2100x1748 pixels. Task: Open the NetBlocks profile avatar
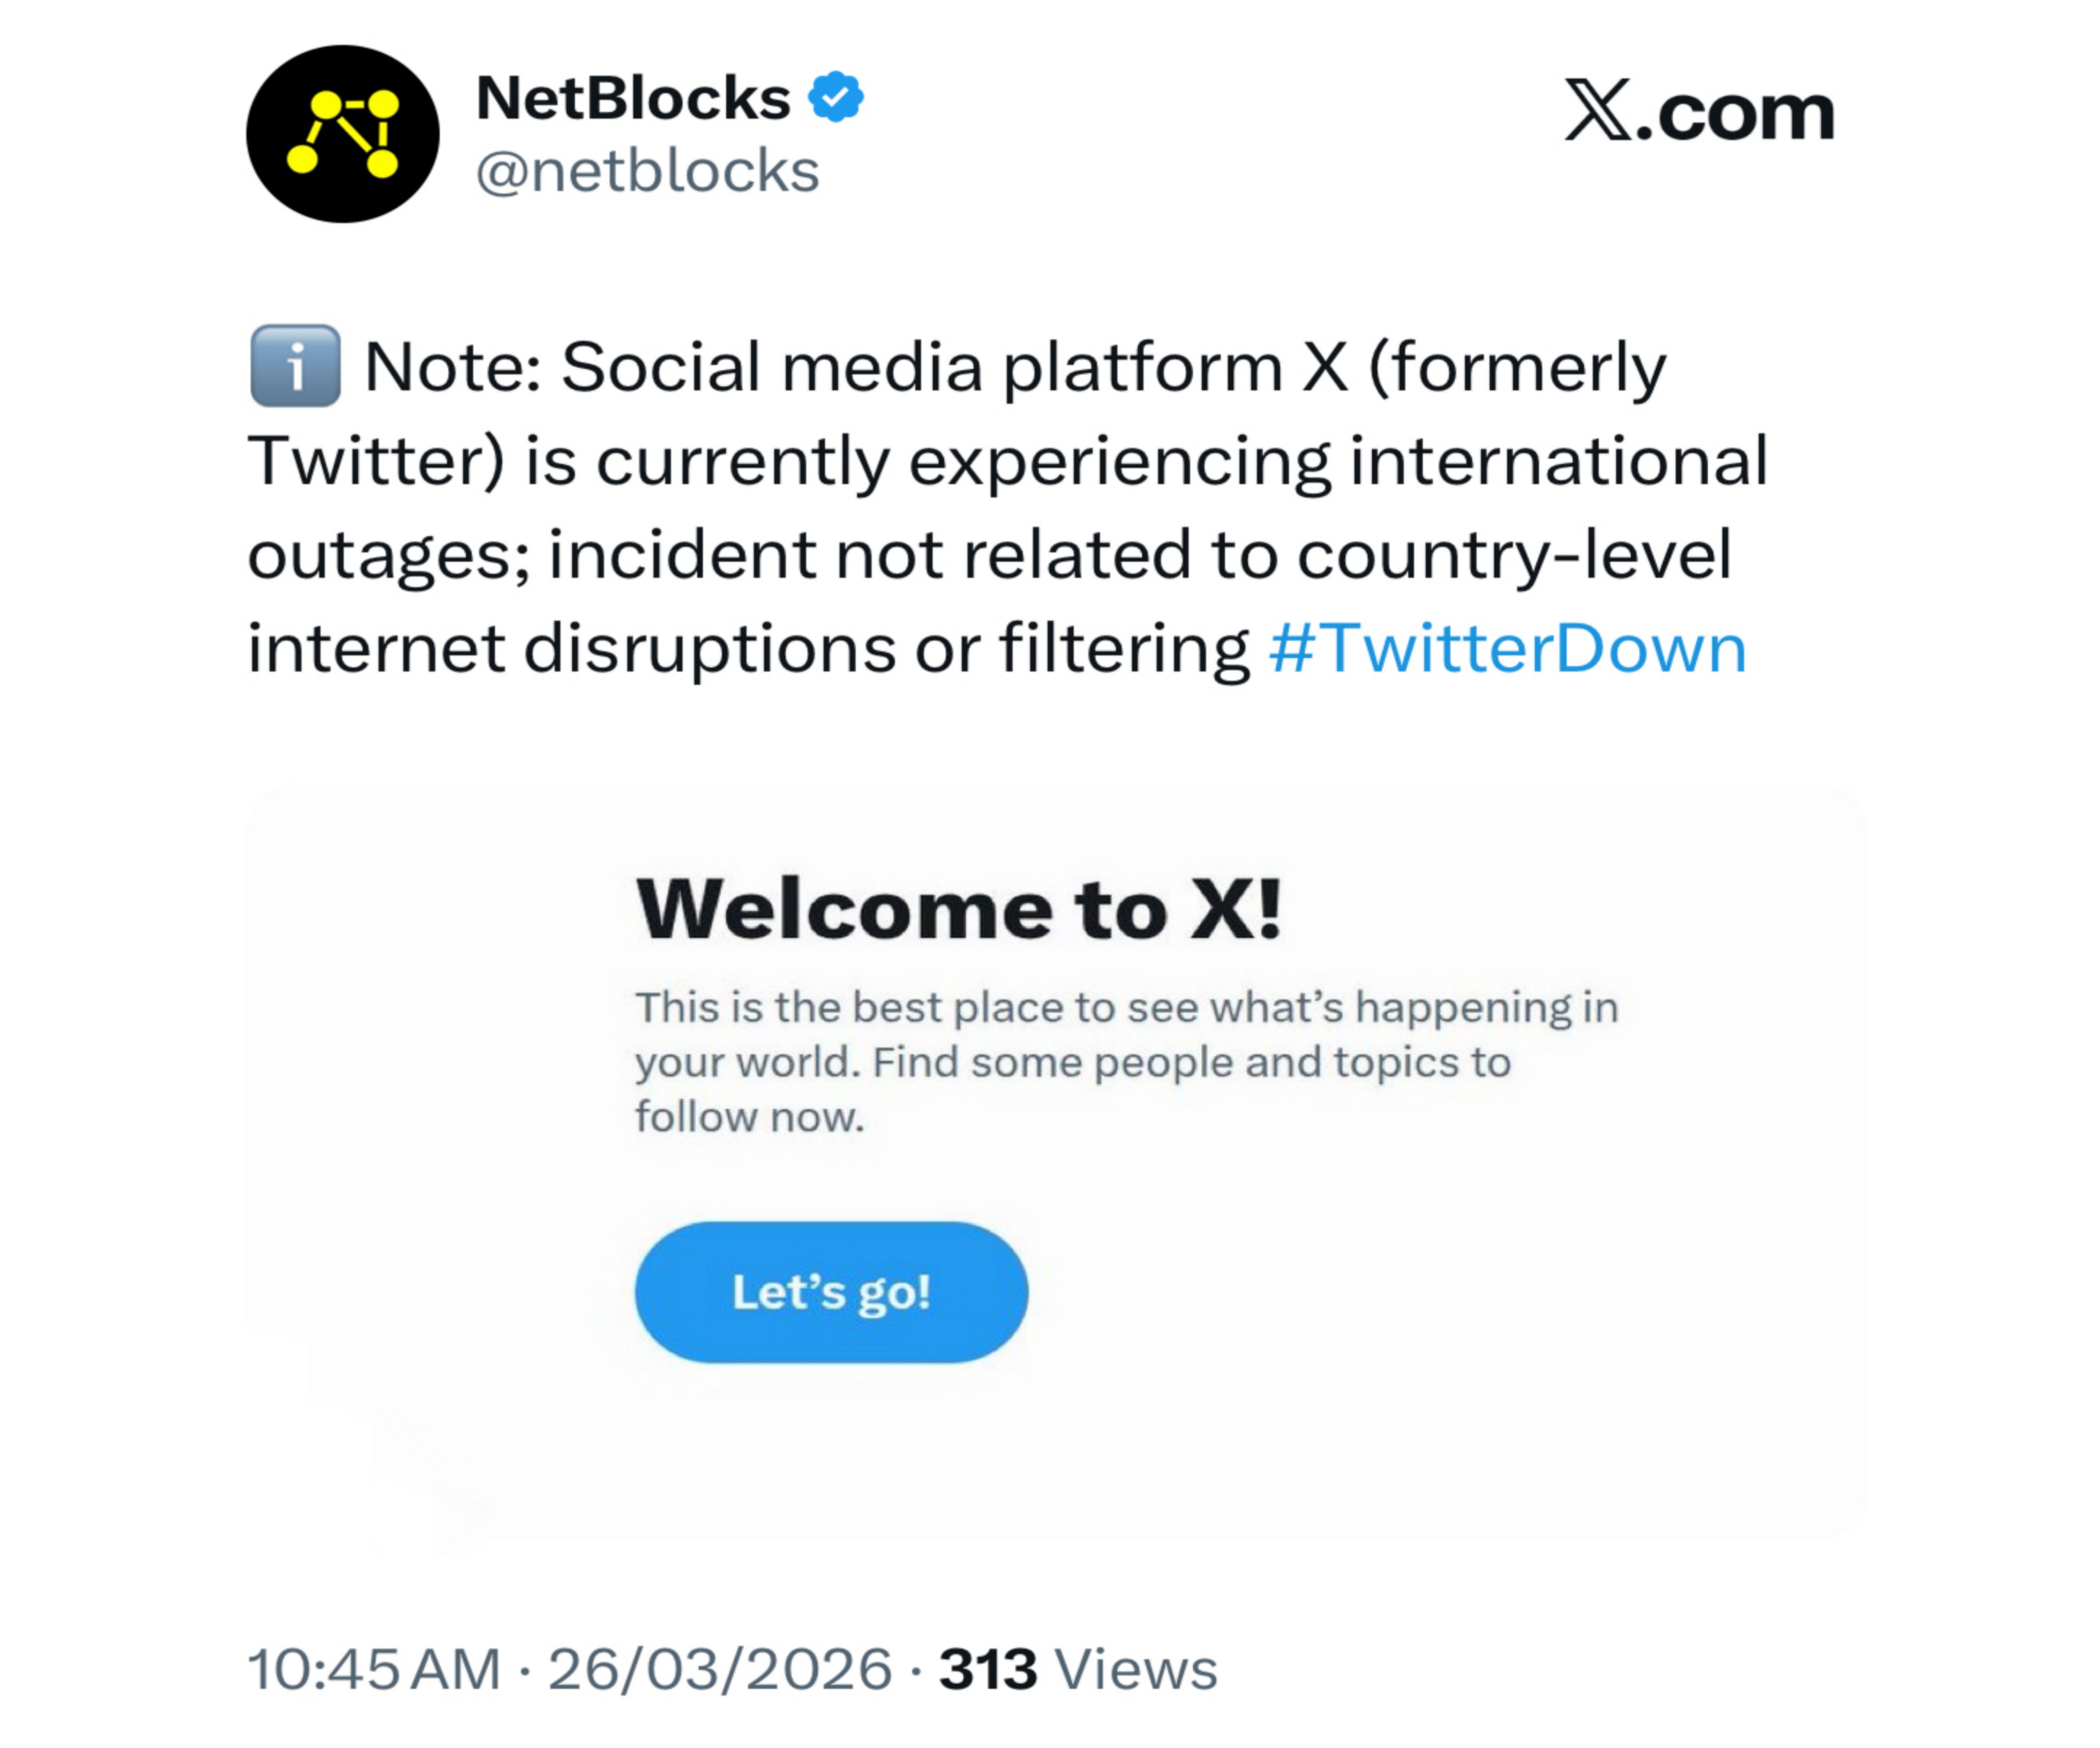[342, 133]
